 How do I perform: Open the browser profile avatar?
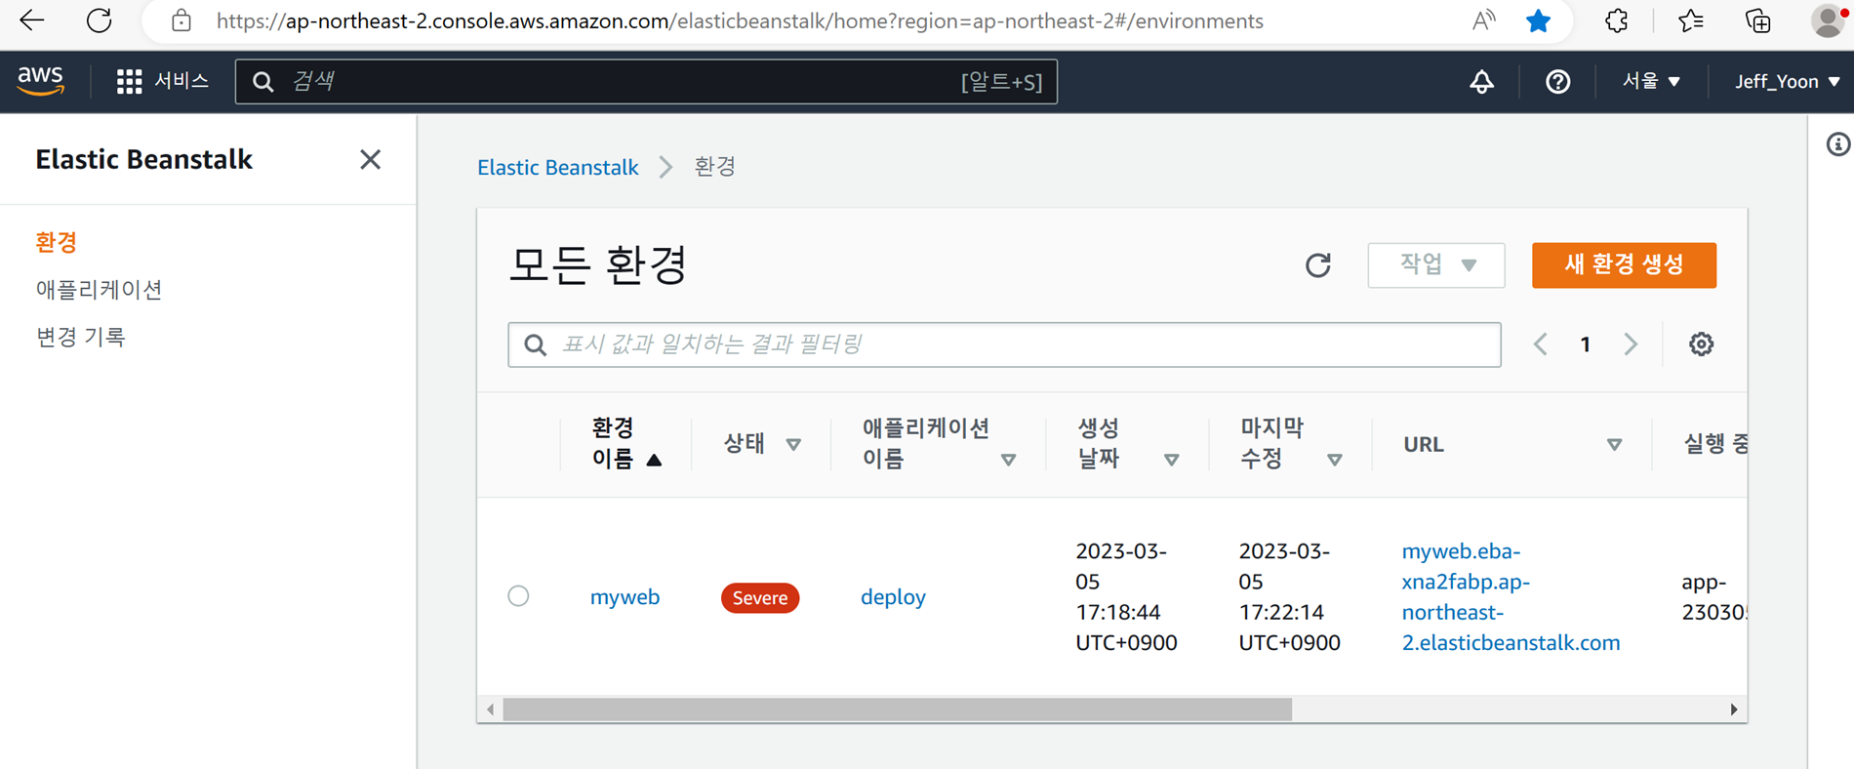[x=1828, y=20]
